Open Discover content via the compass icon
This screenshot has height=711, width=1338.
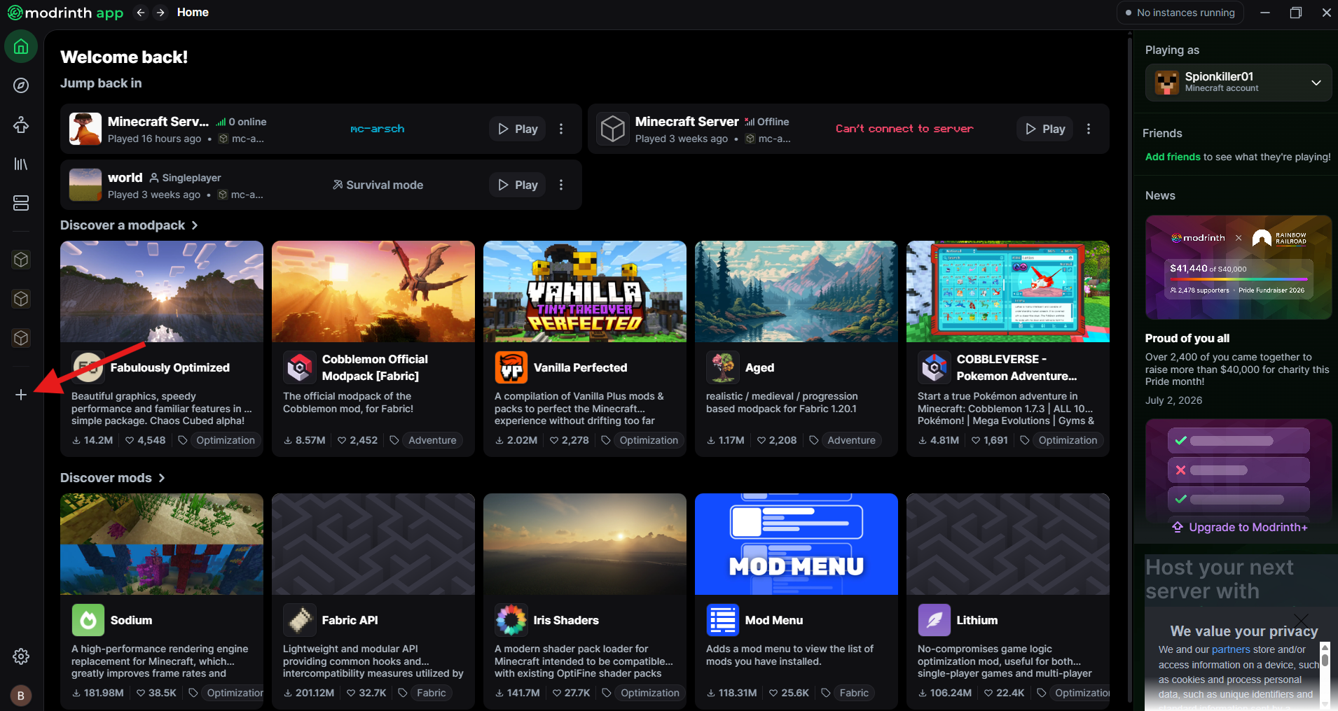tap(21, 85)
